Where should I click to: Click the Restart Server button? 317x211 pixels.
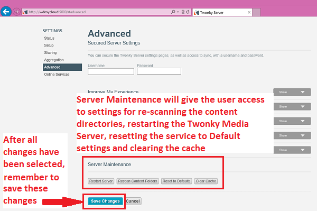[x=101, y=181]
